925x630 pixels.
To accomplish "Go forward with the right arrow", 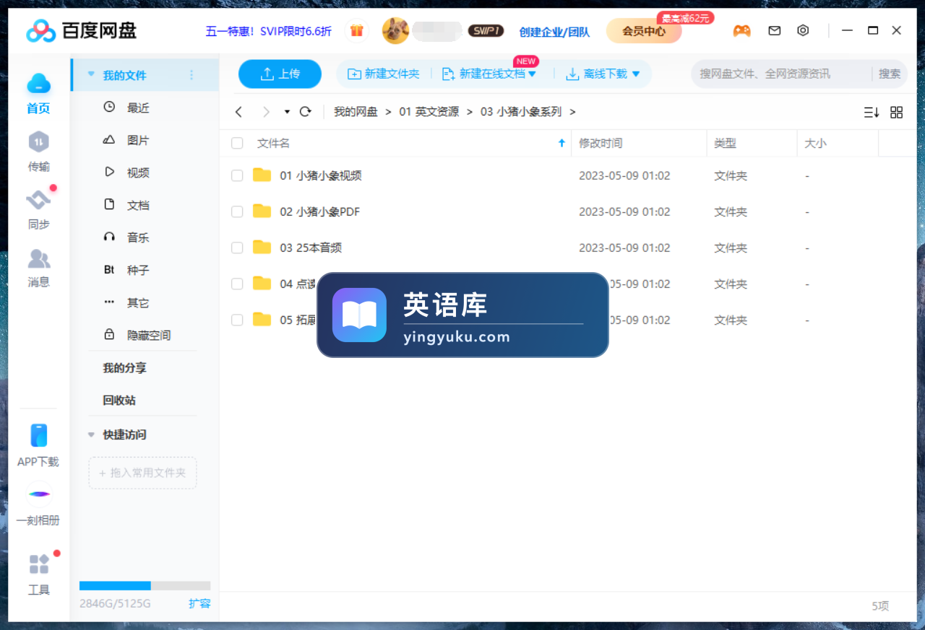I will pos(266,112).
